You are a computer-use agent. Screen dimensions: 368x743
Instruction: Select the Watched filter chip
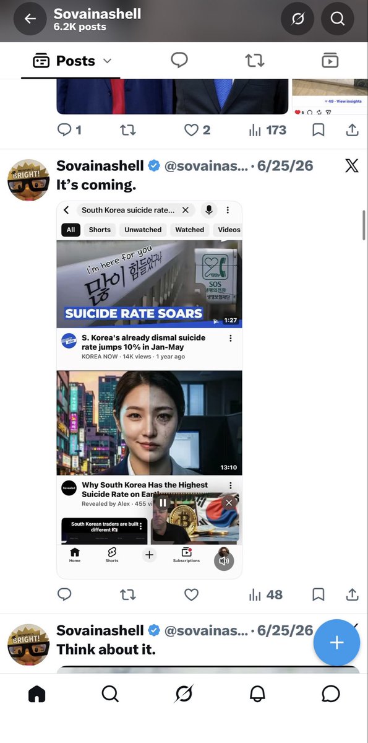pyautogui.click(x=190, y=230)
